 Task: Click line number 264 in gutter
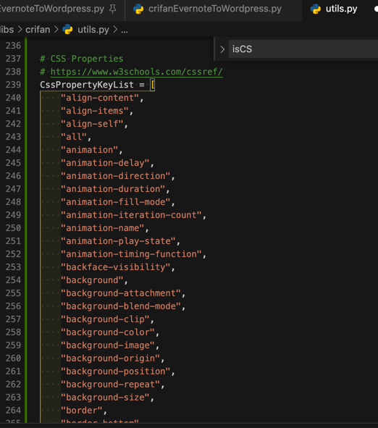pos(13,411)
